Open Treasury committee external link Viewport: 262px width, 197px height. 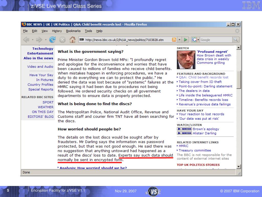[x=195, y=150]
